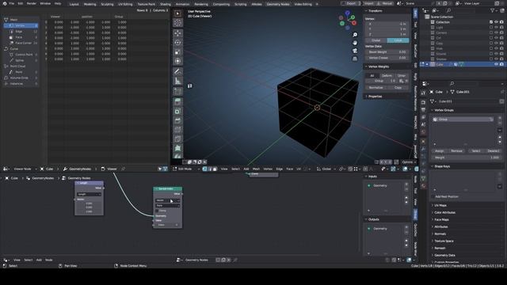This screenshot has width=507, height=285.
Task: Open Sample Index domain dropdown
Action: coord(167,206)
